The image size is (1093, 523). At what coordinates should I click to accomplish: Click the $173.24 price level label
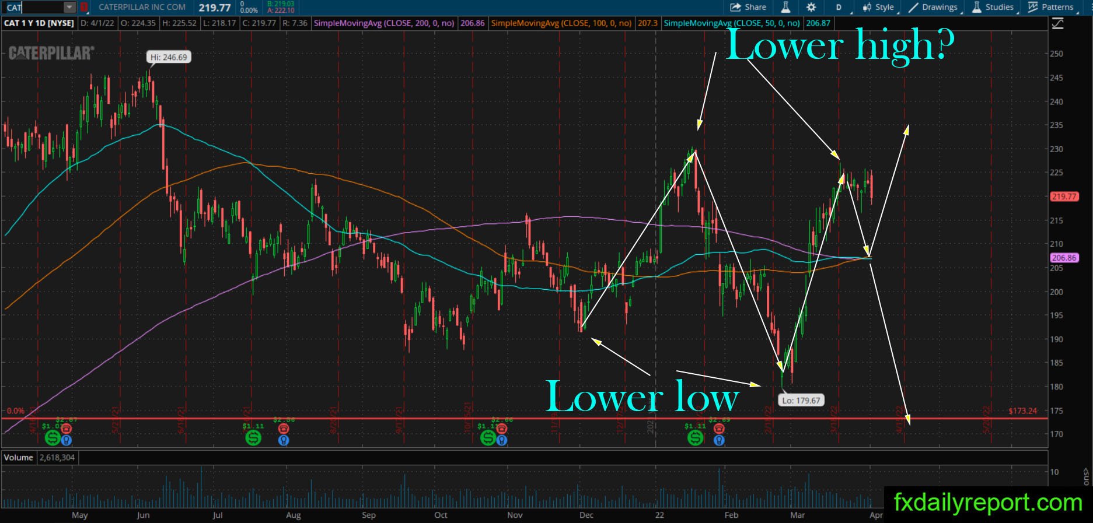point(1022,411)
